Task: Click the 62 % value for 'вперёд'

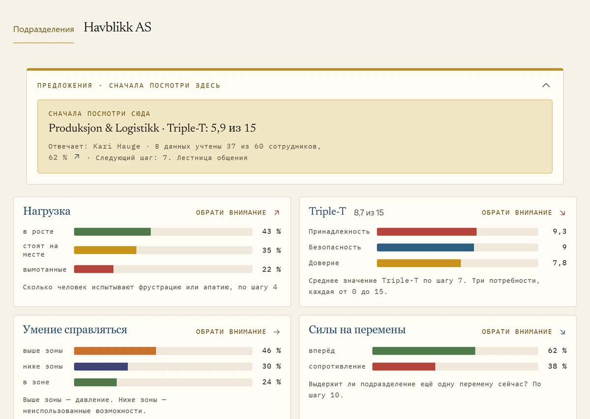Action: [x=558, y=351]
